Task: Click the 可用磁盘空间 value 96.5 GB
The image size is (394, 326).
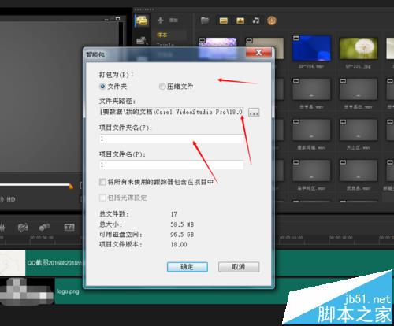Action: [x=182, y=235]
